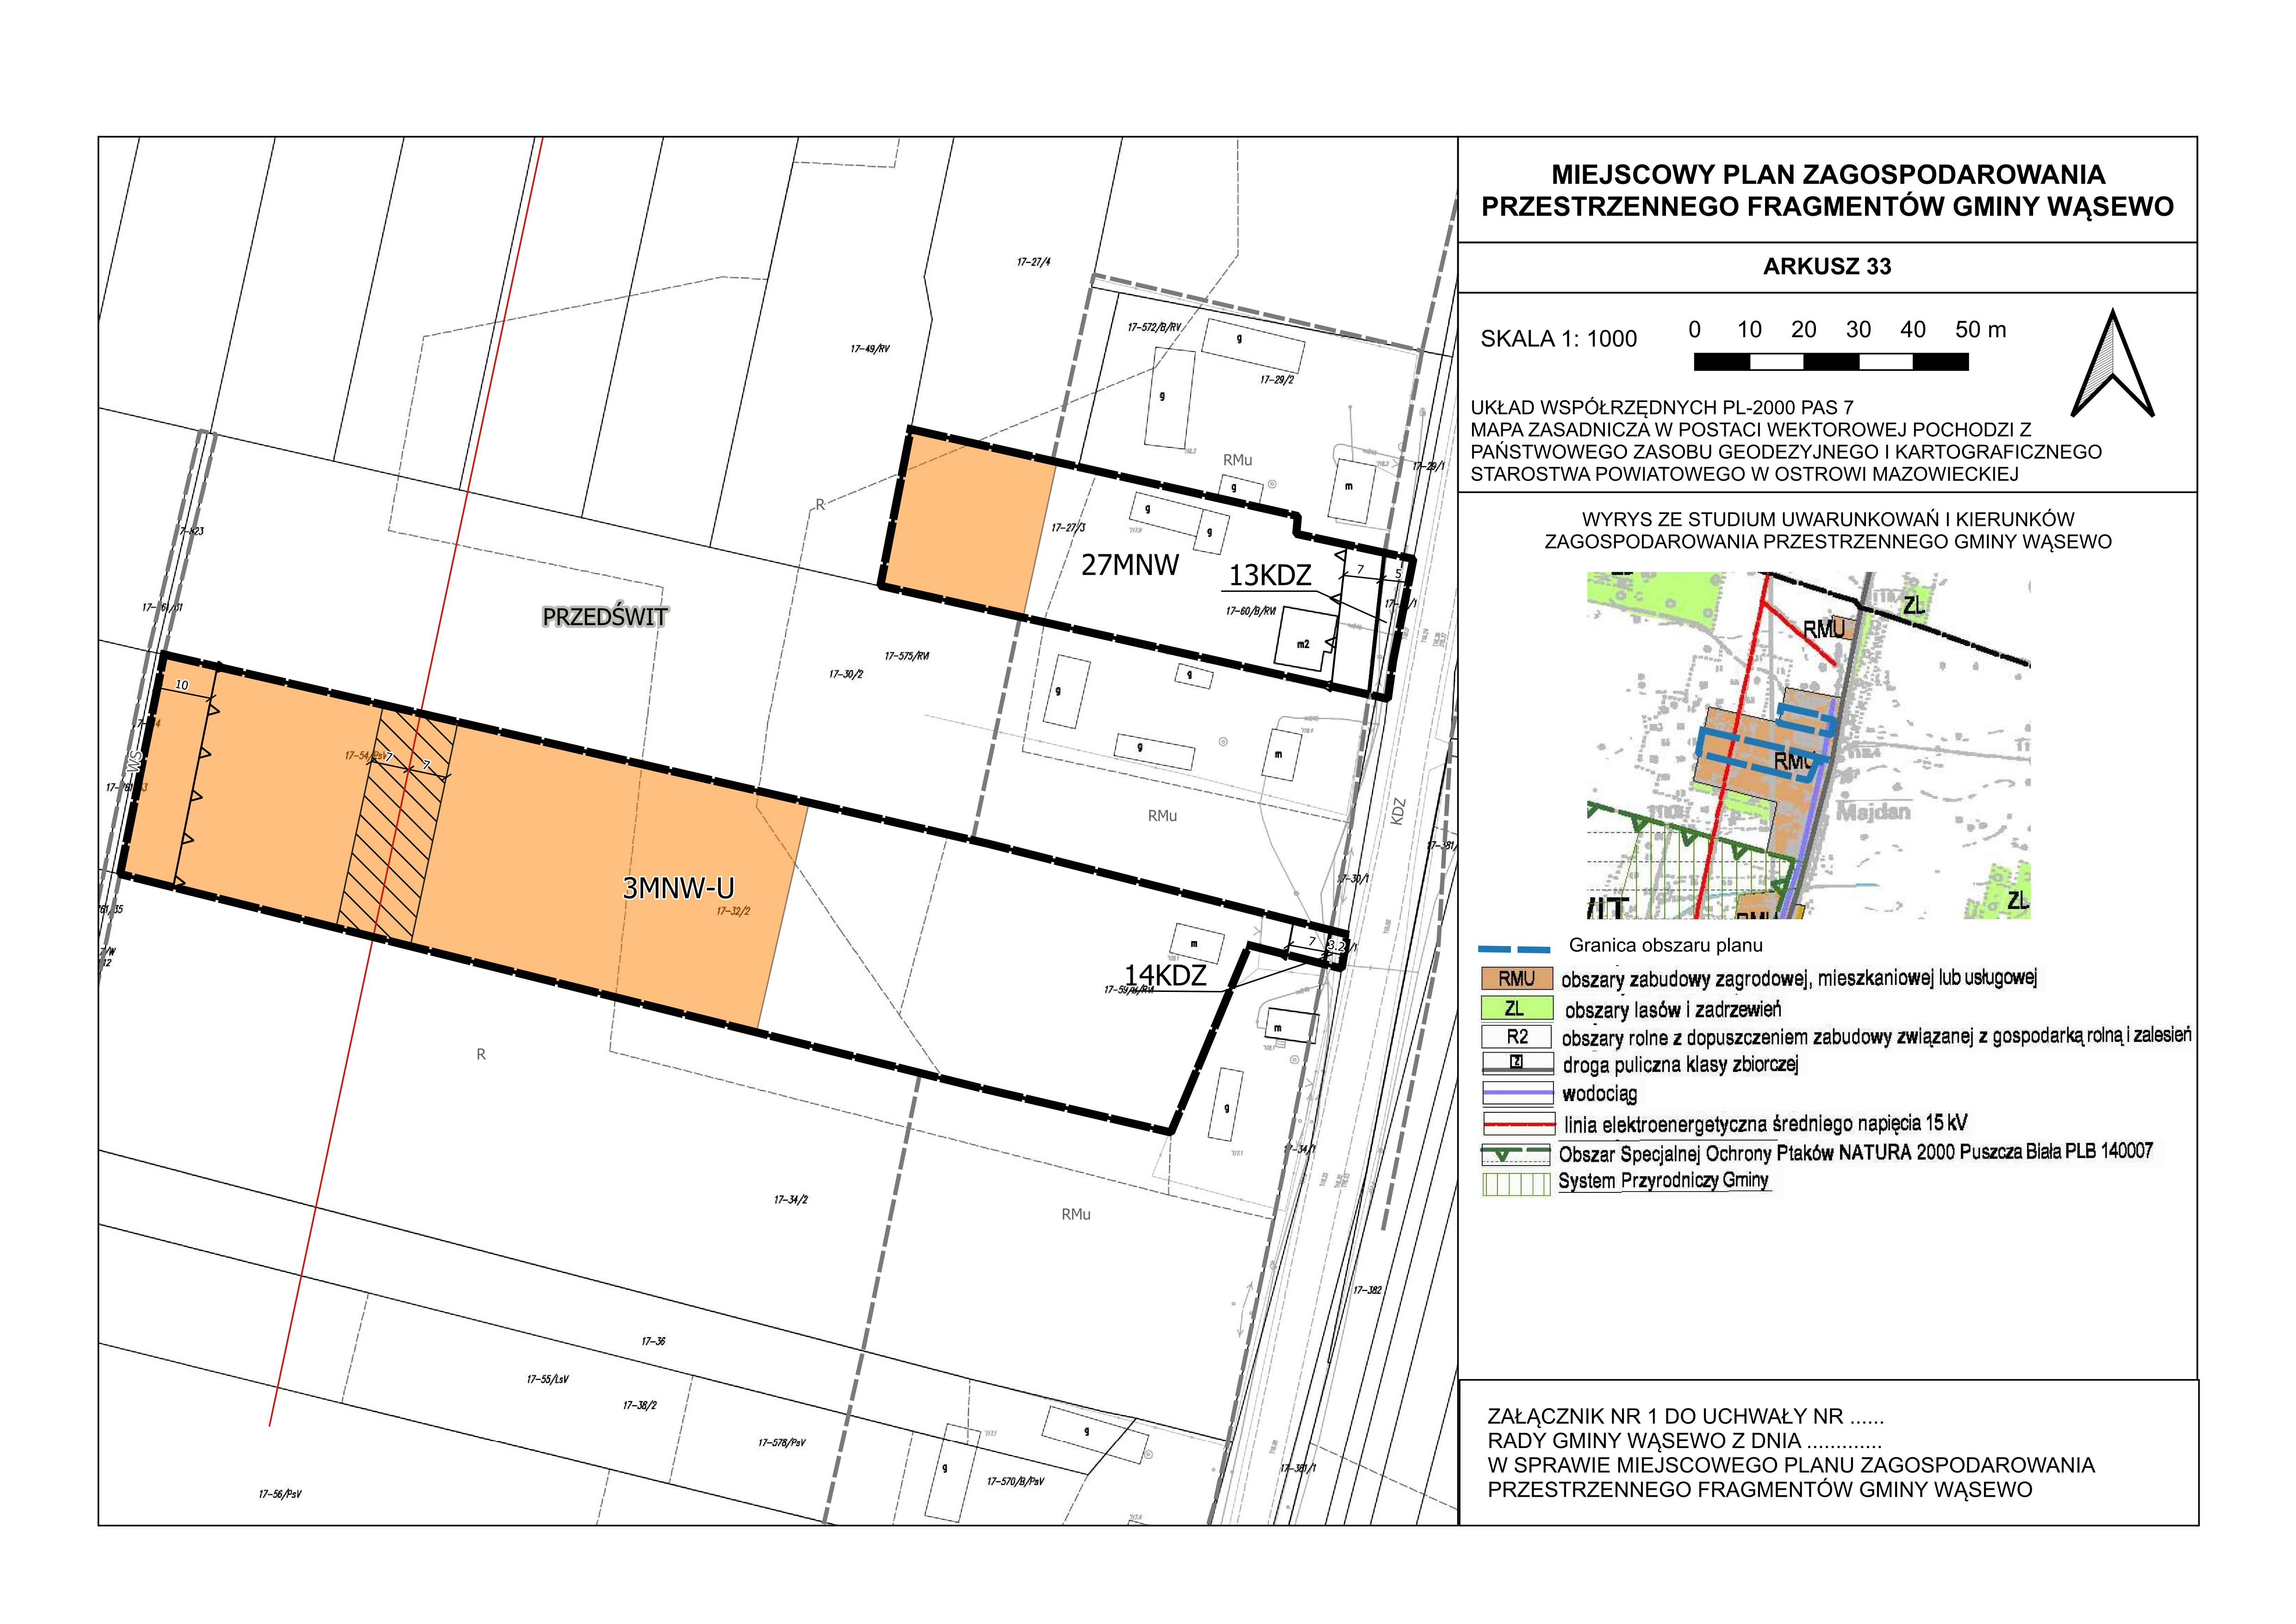The width and height of the screenshot is (2296, 1624).
Task: Click the green ZL legend swatch
Action: (1517, 1008)
